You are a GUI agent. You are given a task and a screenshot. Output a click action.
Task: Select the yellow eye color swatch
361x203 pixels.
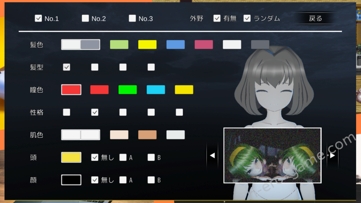coord(184,90)
